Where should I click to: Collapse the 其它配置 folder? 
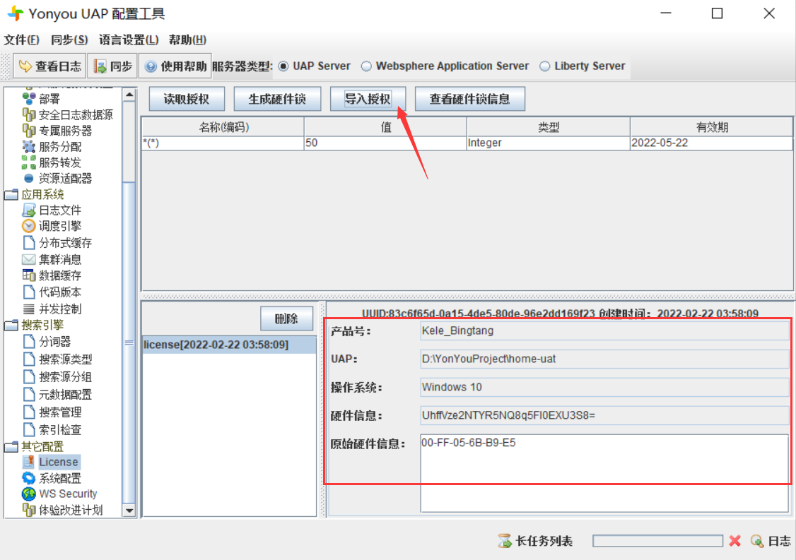11,447
